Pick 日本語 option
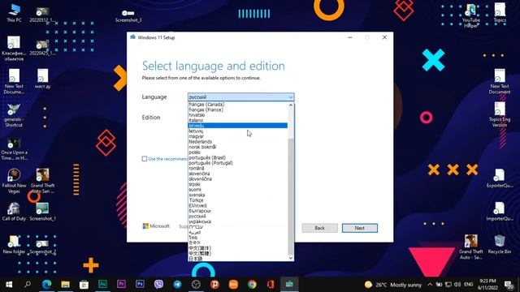This screenshot has width=520, height=292. pos(238,259)
